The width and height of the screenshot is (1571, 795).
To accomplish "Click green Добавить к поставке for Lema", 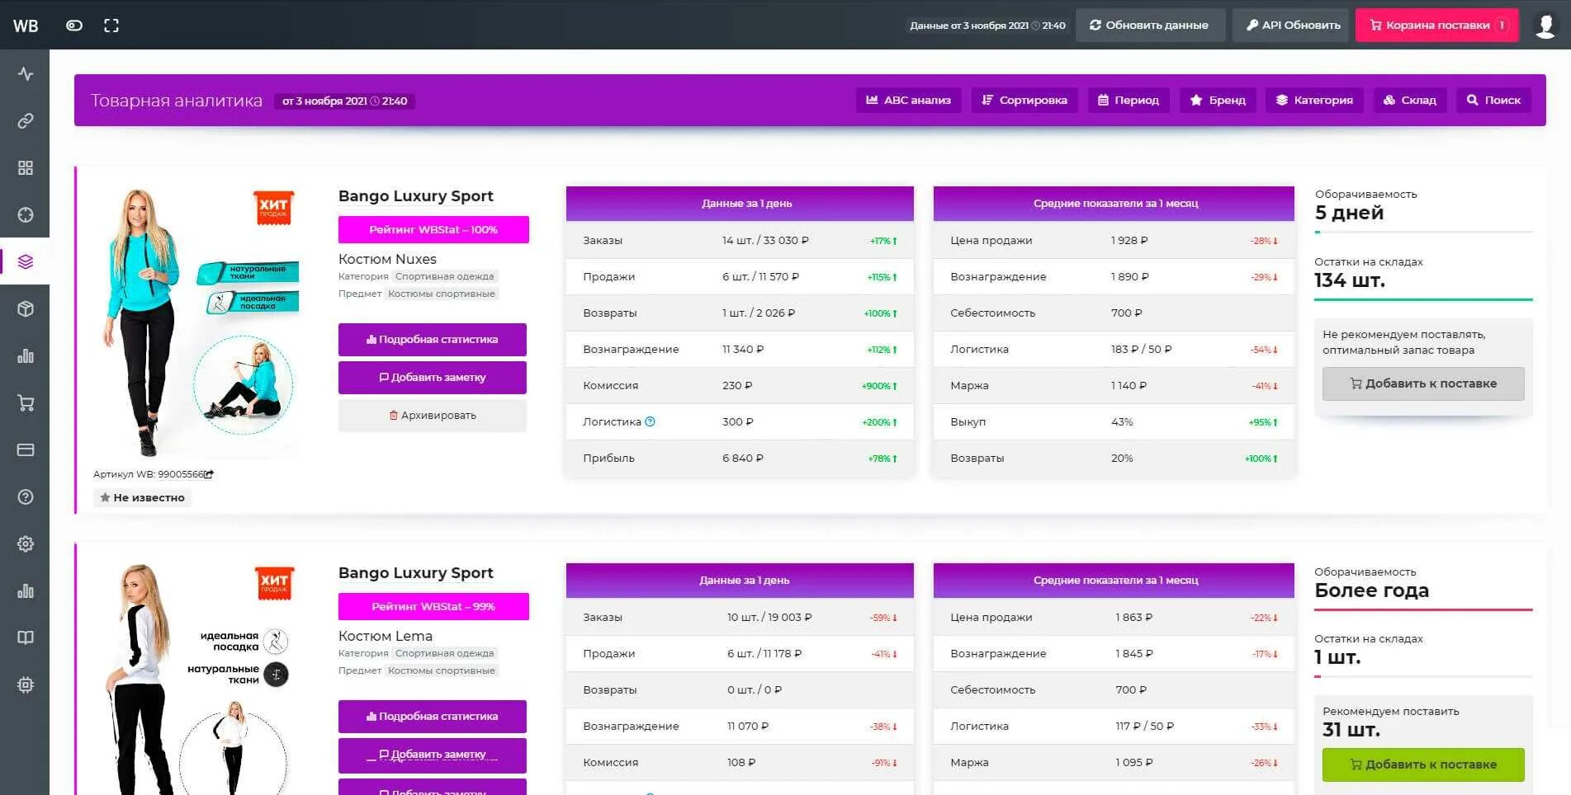I will 1423,764.
